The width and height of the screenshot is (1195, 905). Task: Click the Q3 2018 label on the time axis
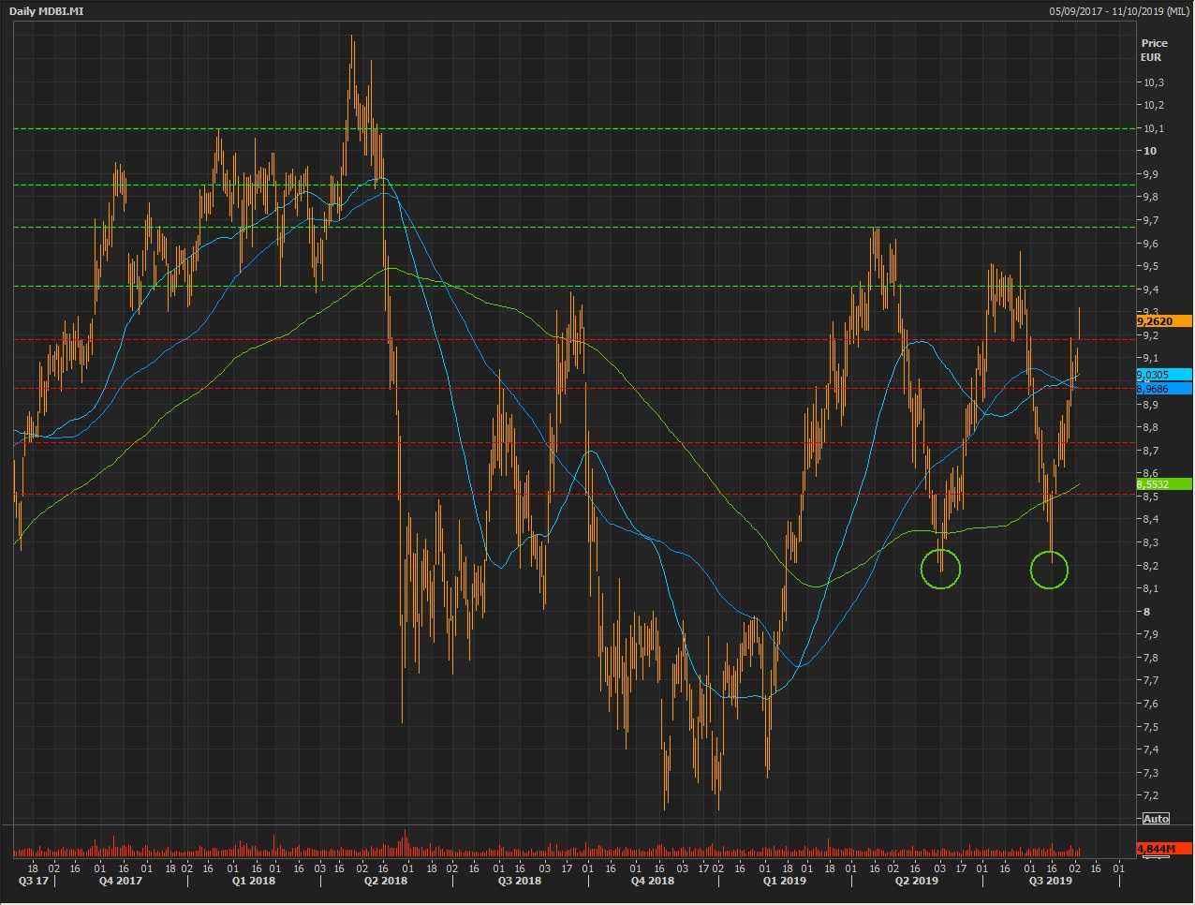(x=519, y=881)
